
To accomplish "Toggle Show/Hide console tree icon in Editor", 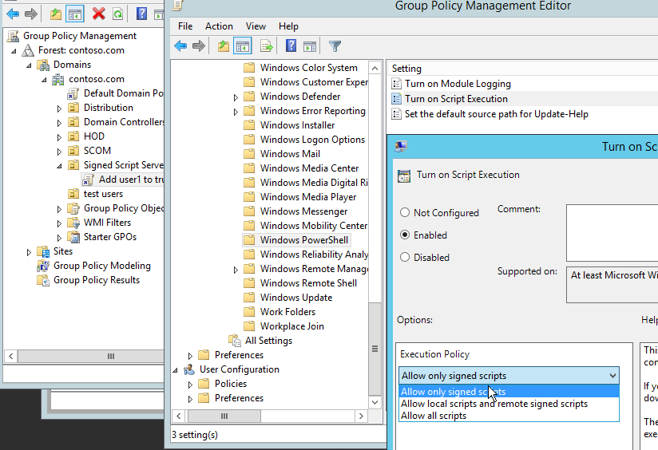I will click(x=243, y=45).
